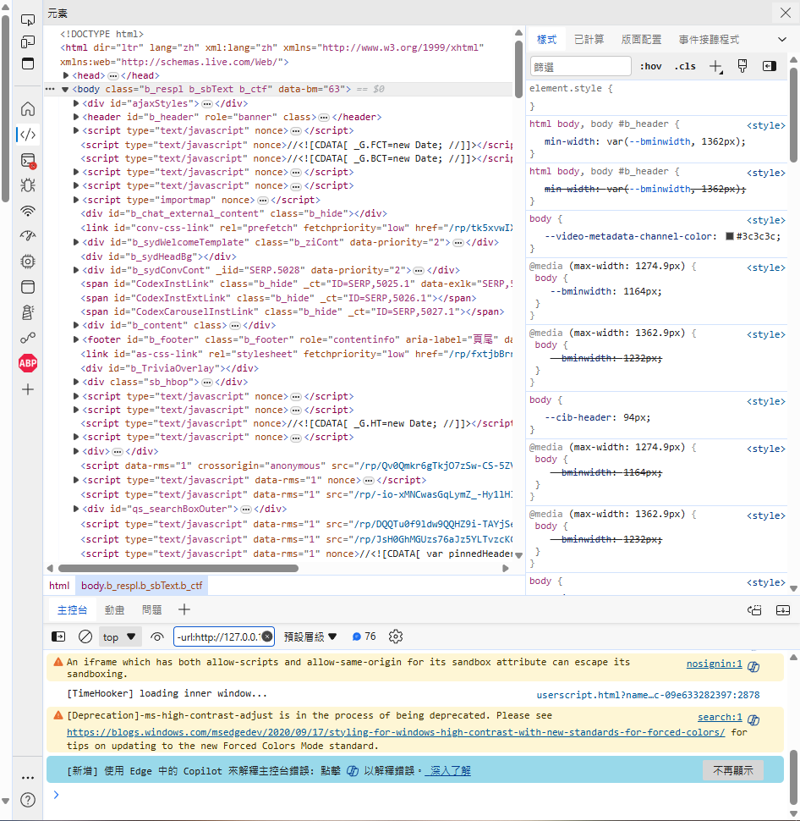The height and width of the screenshot is (821, 800).
Task: Open the Application panel icon in sidebar
Action: 28,287
